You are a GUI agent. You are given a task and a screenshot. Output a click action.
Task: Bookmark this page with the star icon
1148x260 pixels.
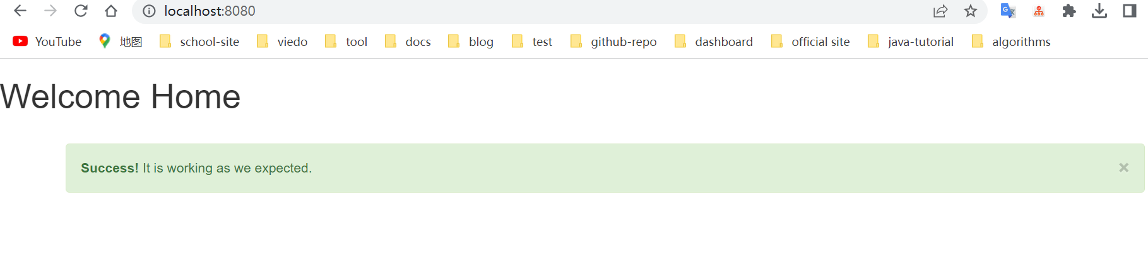[971, 11]
